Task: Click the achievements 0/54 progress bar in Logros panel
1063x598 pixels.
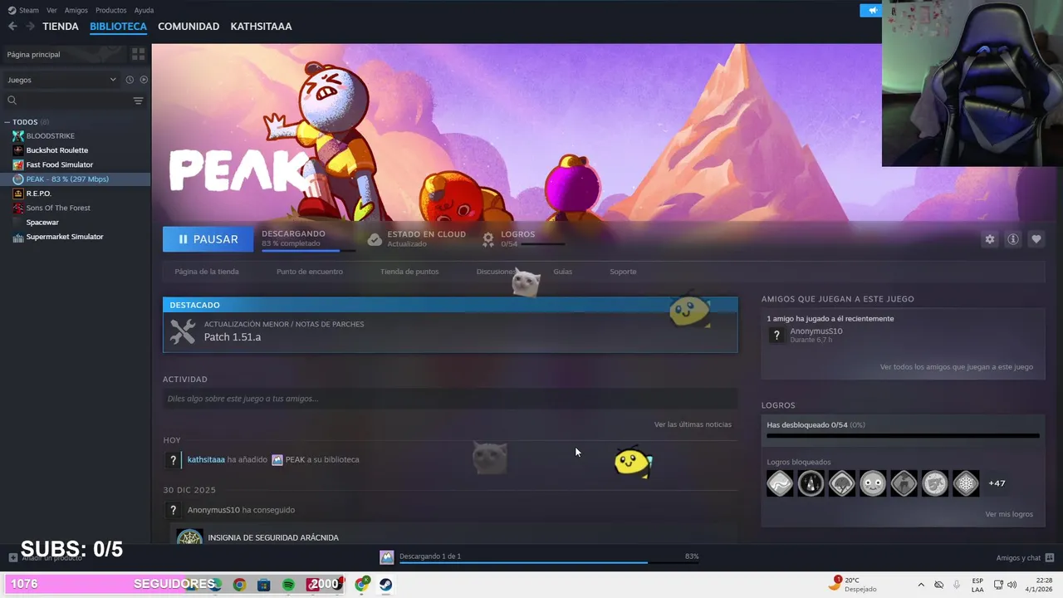Action: point(903,435)
